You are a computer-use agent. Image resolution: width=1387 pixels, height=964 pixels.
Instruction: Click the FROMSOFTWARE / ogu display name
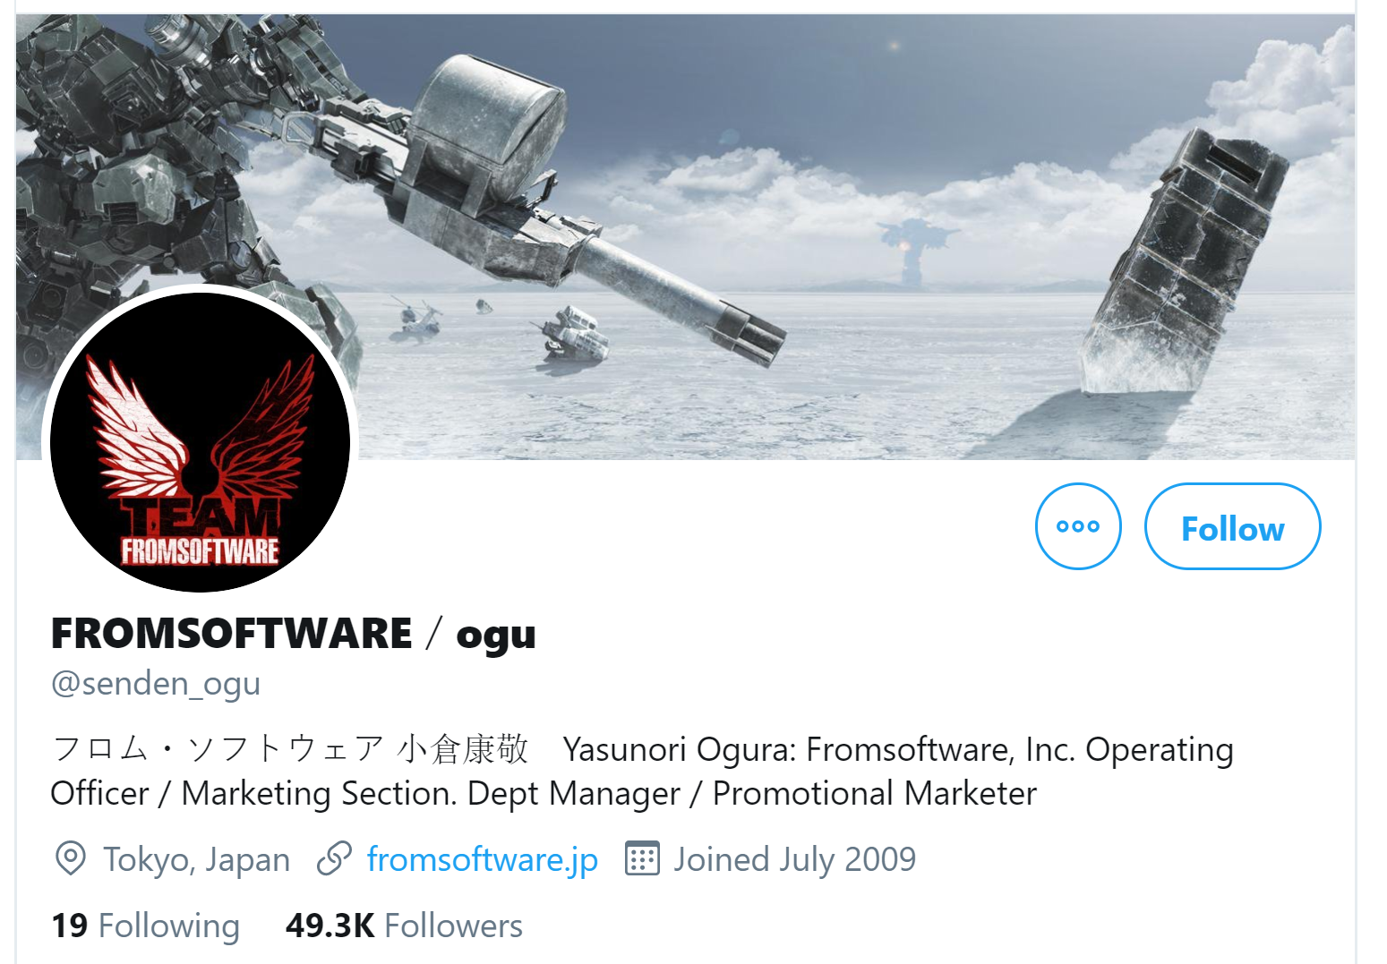294,634
